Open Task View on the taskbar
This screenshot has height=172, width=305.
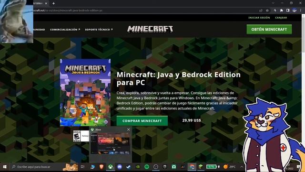[82, 167]
